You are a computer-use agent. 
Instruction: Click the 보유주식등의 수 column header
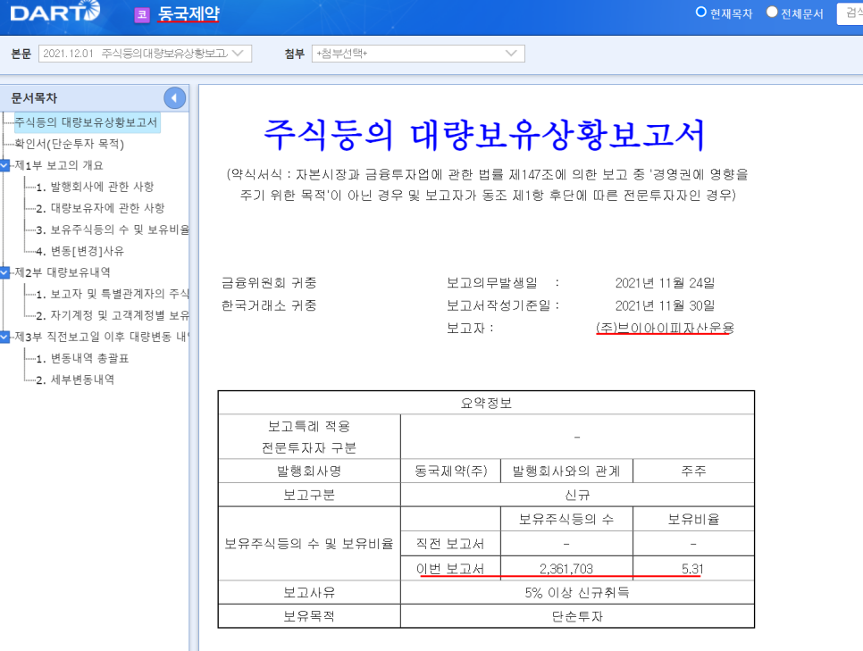click(566, 519)
